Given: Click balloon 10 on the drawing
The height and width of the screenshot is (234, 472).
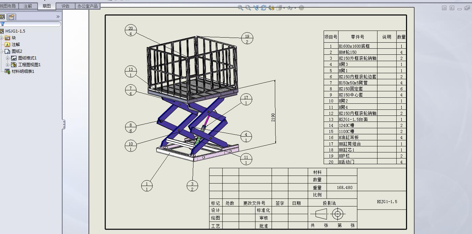Looking at the screenshot, I should [131, 146].
